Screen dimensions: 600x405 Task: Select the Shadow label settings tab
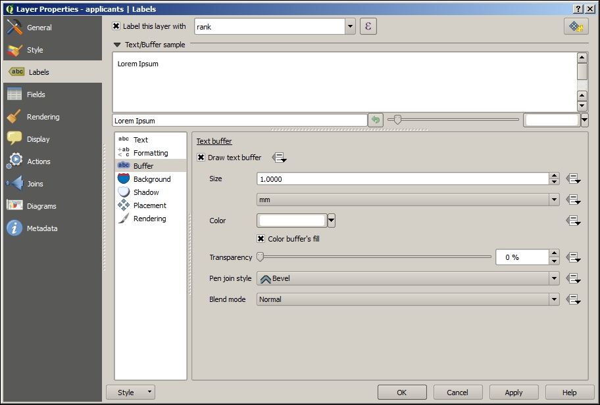tap(151, 192)
